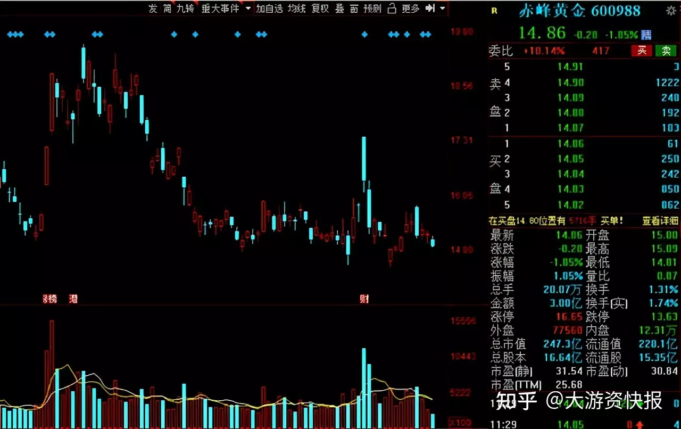Click 加自选 to add to watchlist
This screenshot has height=429, width=681.
(269, 9)
